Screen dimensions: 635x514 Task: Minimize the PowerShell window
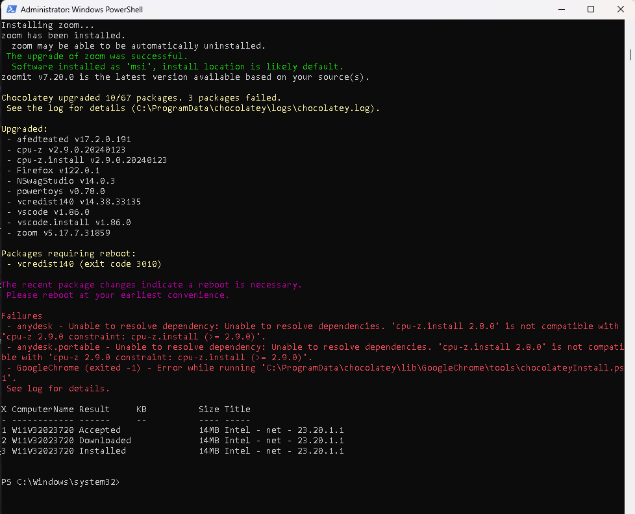click(x=561, y=9)
